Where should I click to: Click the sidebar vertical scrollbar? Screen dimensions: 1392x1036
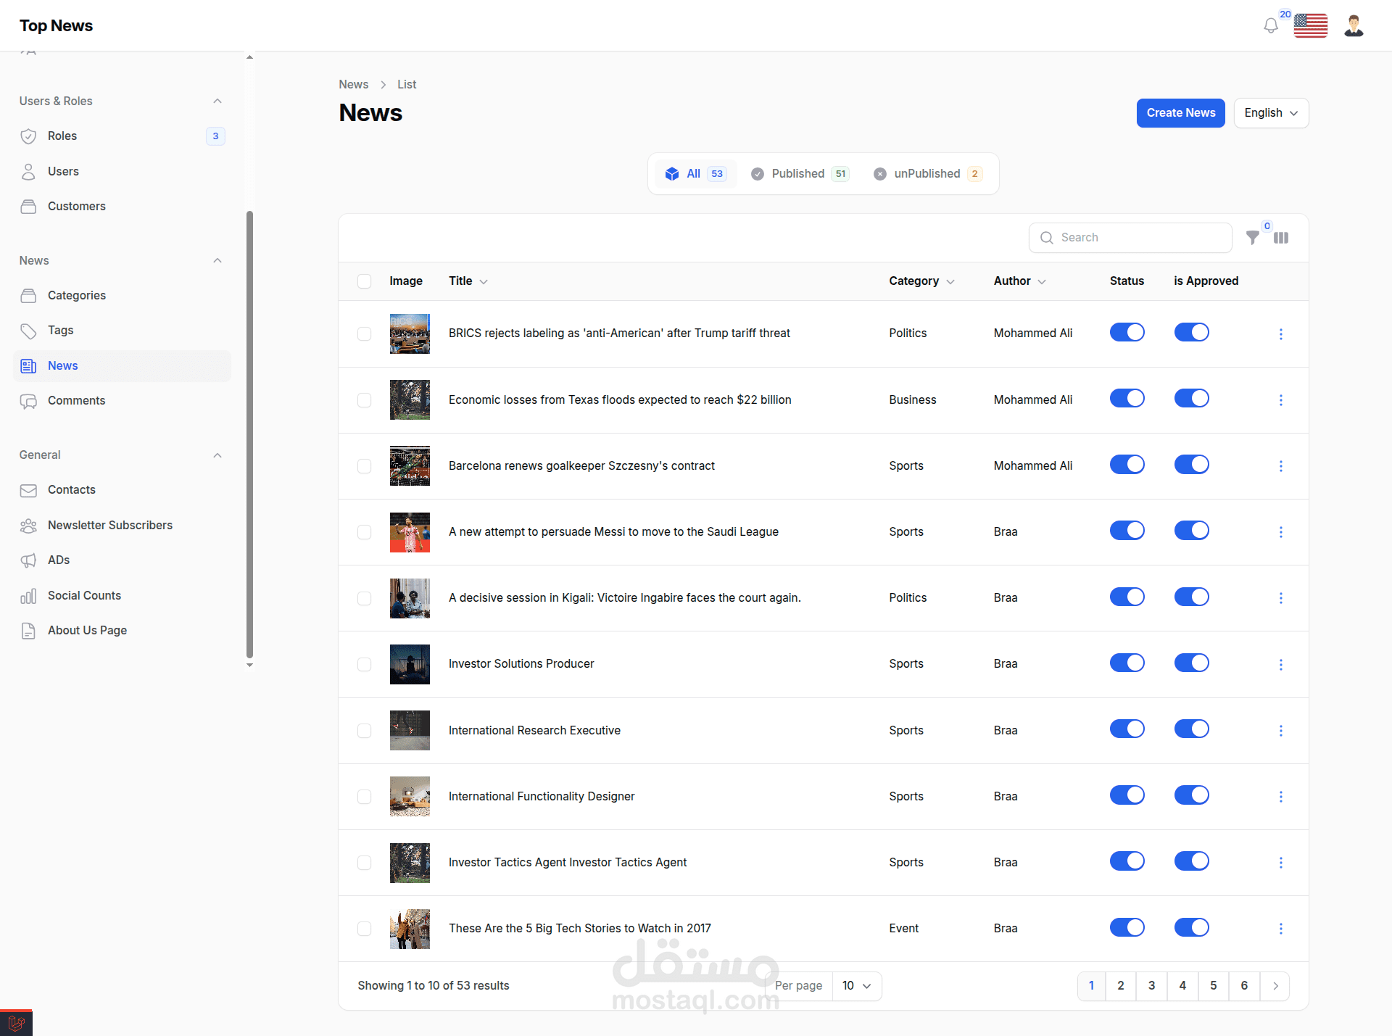249,435
